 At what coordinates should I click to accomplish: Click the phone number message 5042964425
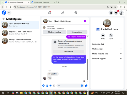pos(53,74)
